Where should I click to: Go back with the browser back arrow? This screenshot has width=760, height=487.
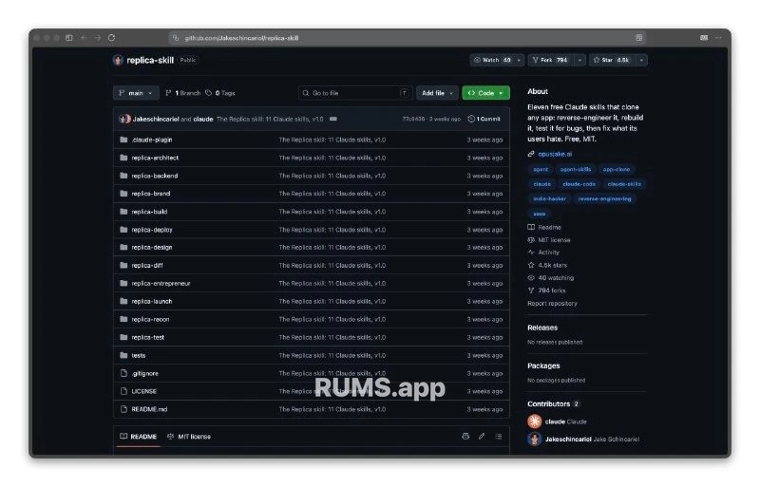click(x=84, y=38)
